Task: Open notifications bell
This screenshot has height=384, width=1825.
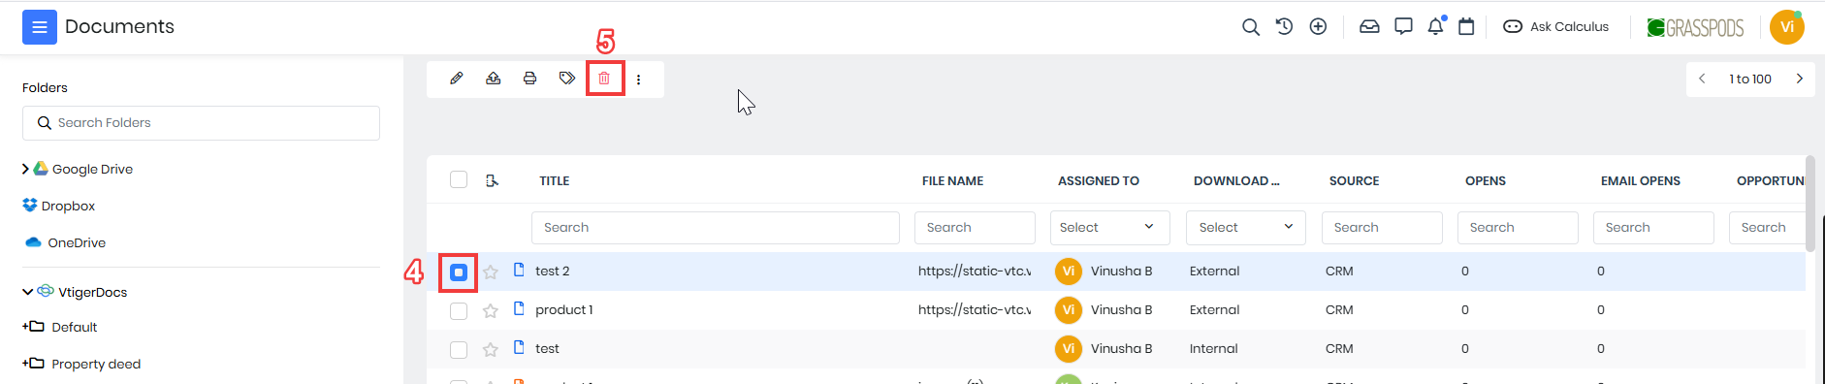Action: click(1436, 26)
